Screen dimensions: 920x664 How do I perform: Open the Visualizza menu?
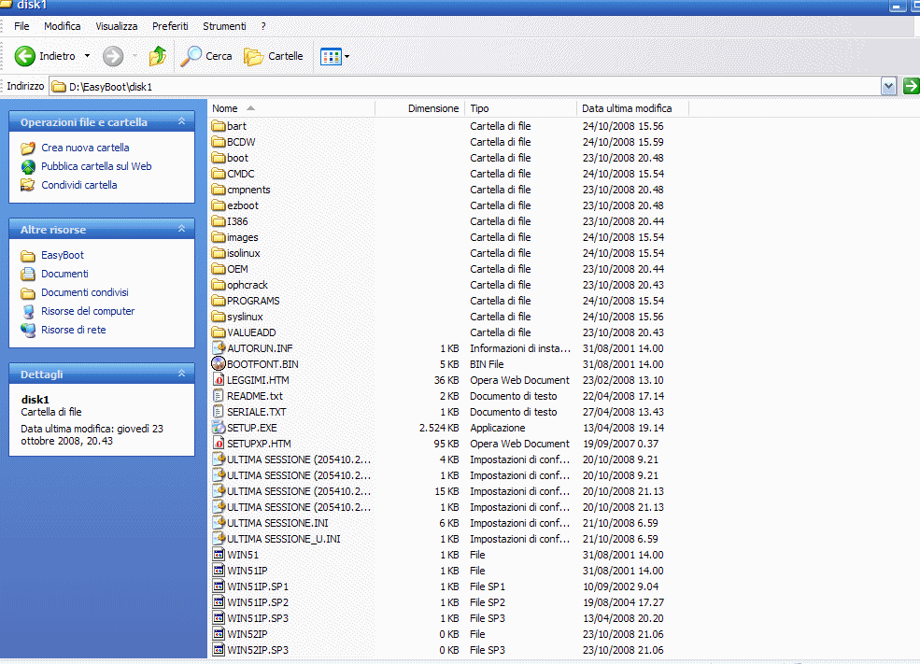116,26
